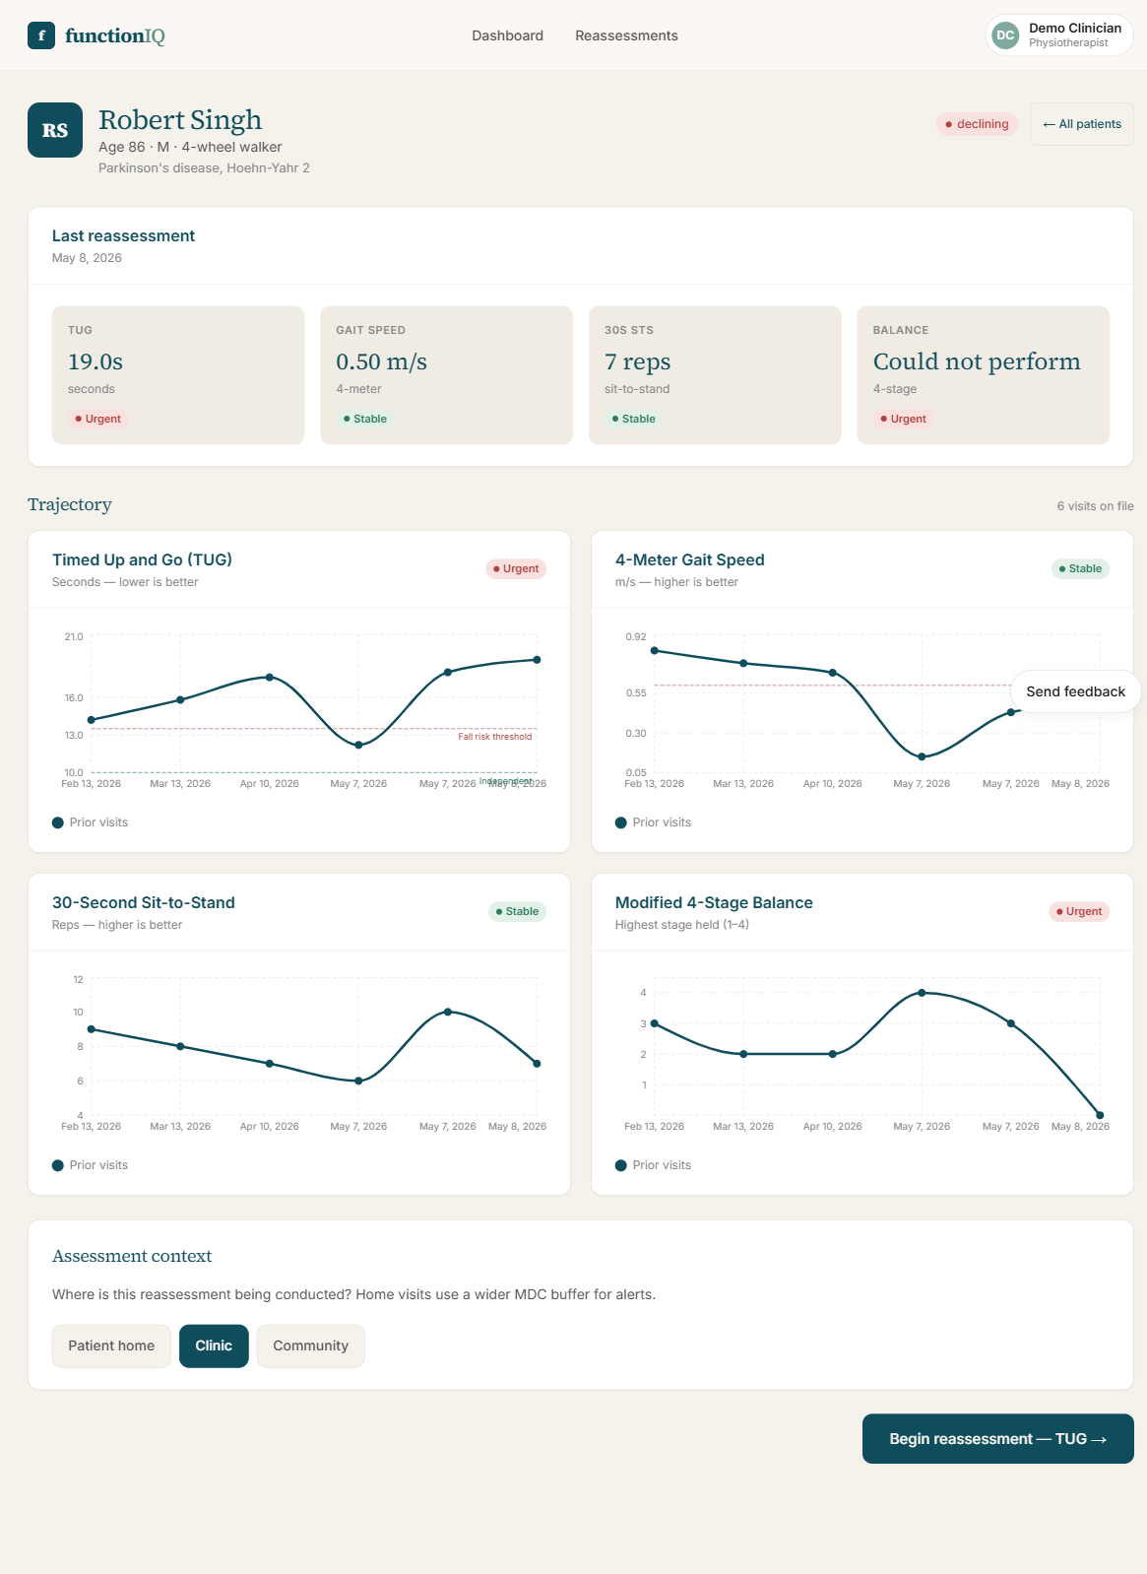Open the Balance Could not perform card
The width and height of the screenshot is (1147, 1574).
[984, 375]
